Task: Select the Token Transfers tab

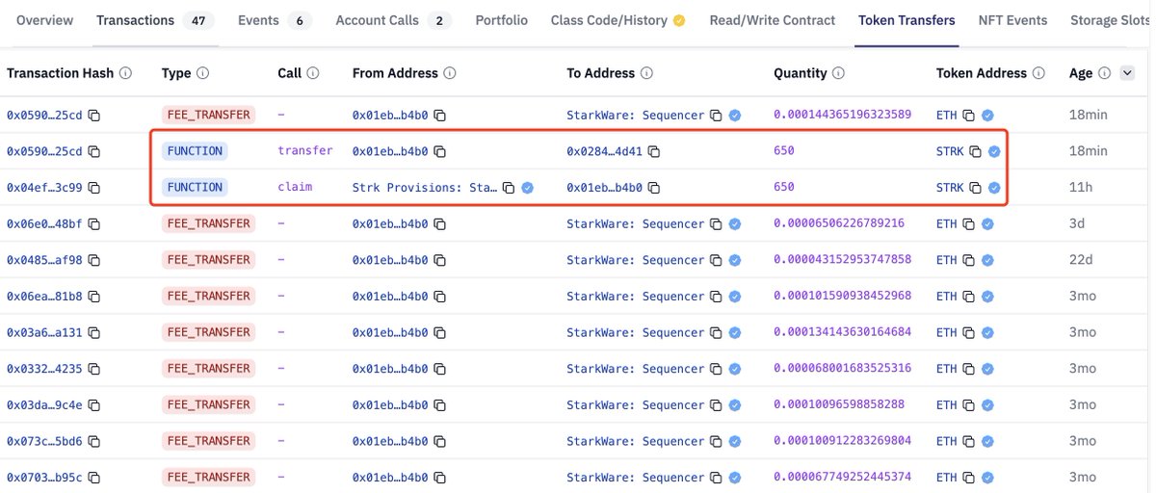Action: tap(907, 20)
